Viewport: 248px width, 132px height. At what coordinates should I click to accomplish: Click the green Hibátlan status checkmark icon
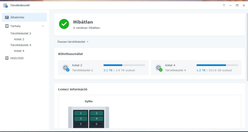click(x=64, y=24)
